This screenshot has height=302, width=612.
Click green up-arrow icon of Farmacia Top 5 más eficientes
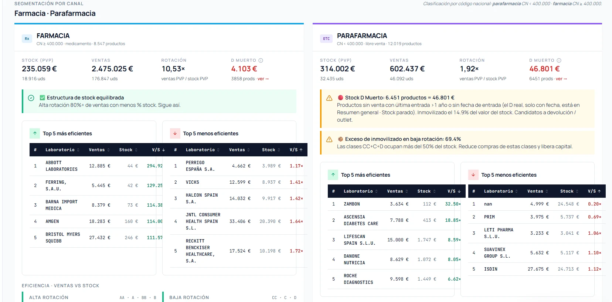pyautogui.click(x=35, y=133)
